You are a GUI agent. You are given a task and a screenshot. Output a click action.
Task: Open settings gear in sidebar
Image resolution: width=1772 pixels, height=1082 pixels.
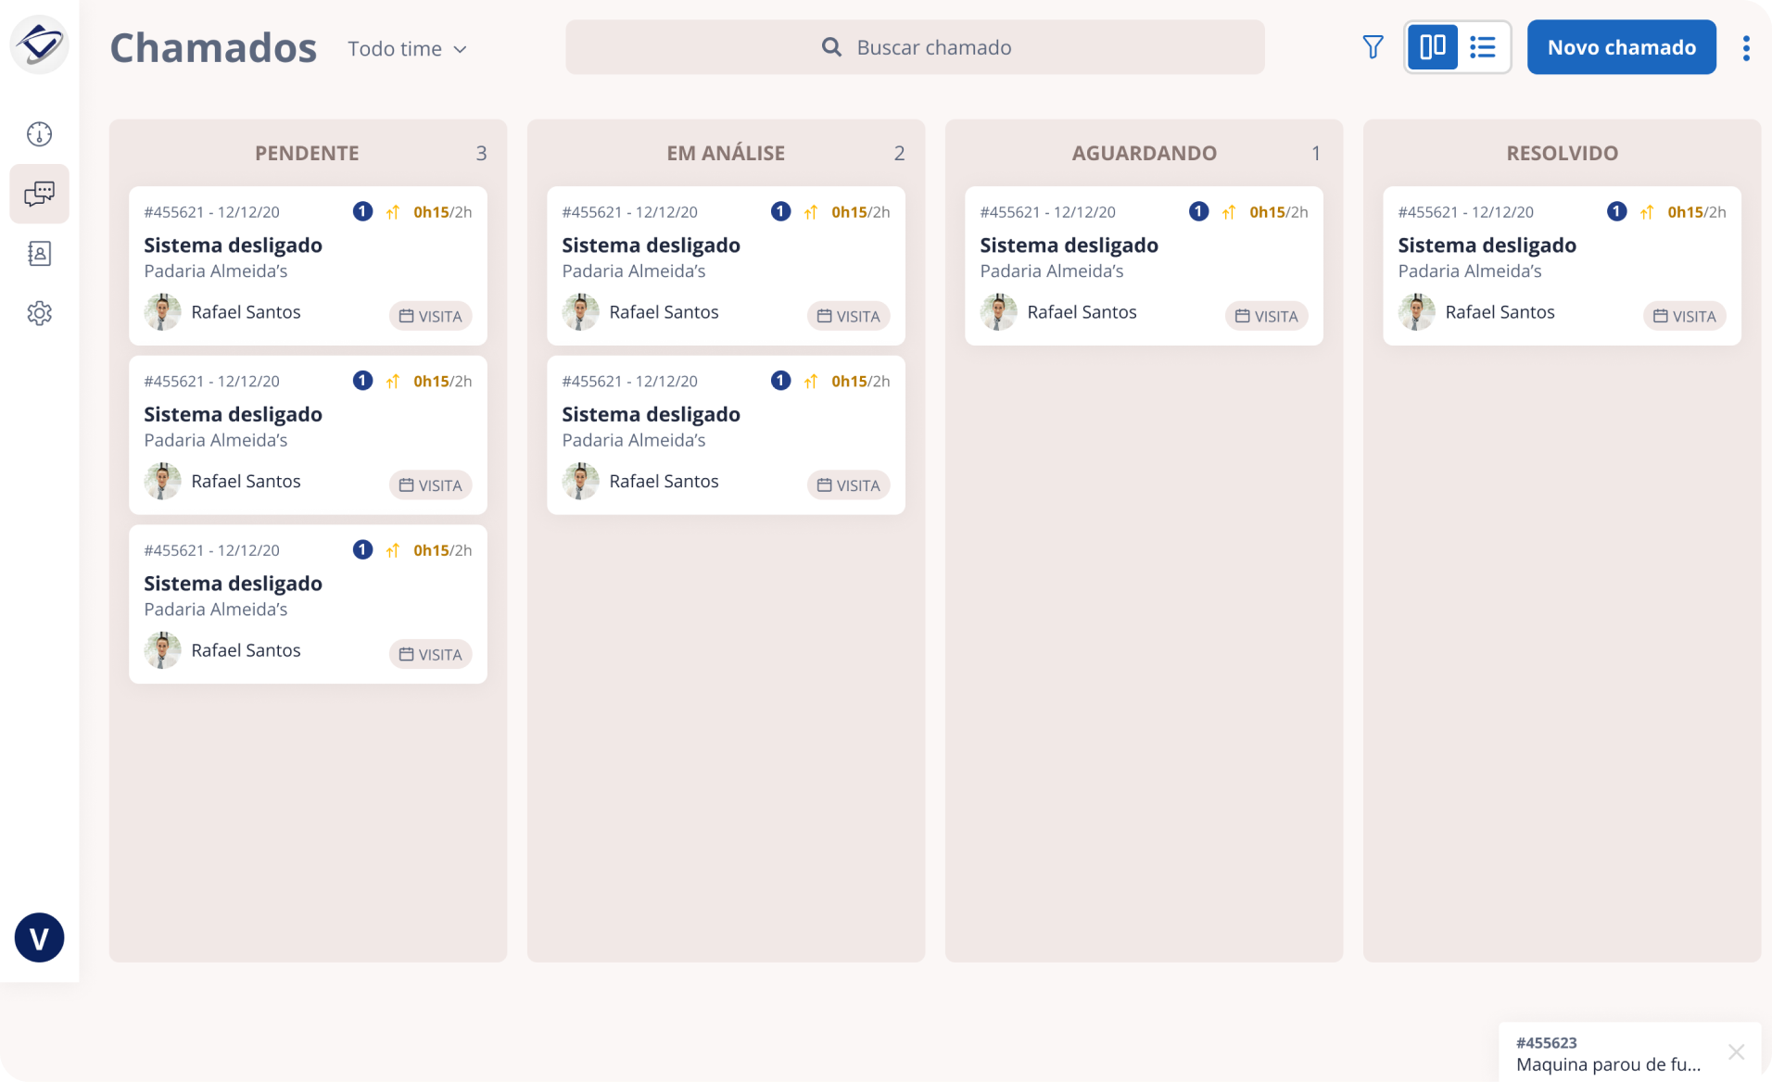coord(39,313)
